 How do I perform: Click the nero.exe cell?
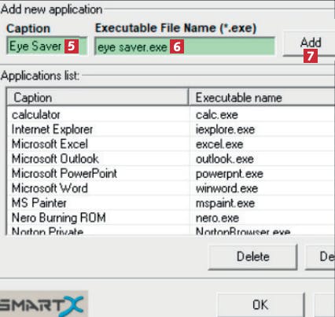click(217, 218)
